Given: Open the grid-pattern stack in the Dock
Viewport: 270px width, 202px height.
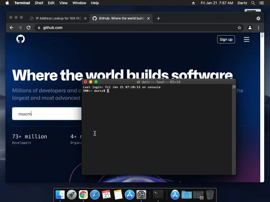Looking at the screenshot, I should coord(198,195).
